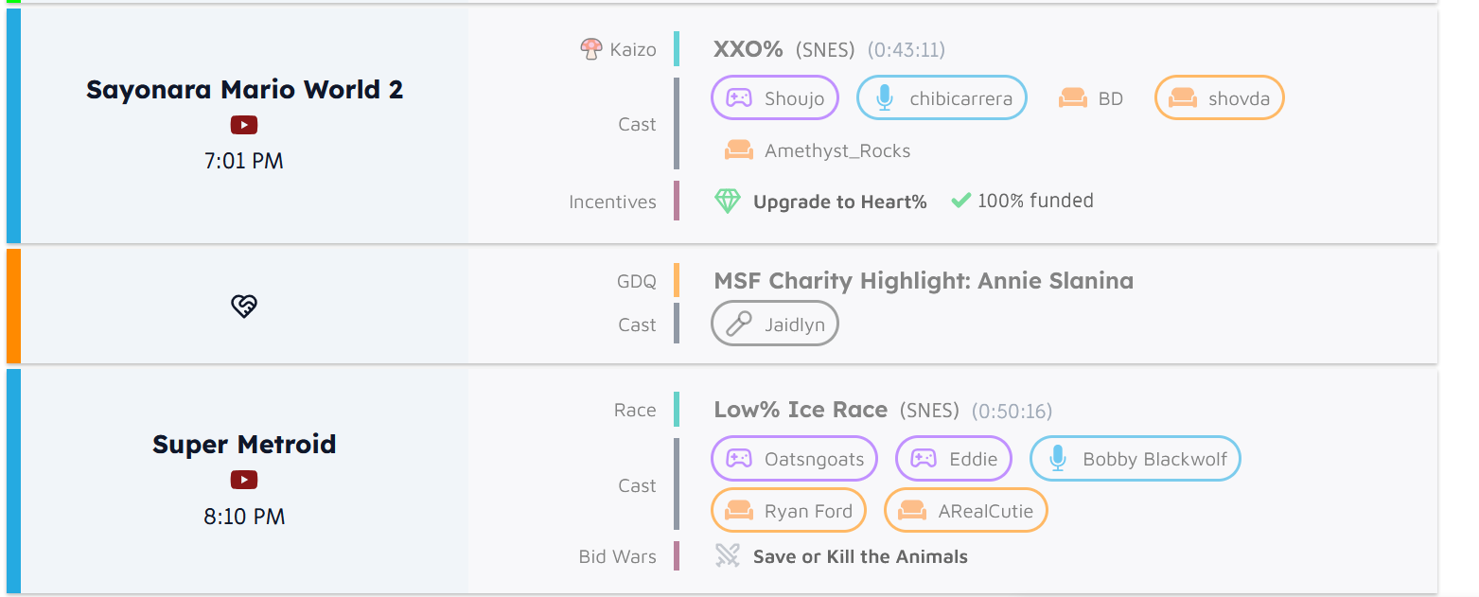Open the YouTube icon under Sayonara Mario World 2
The image size is (1479, 597).
coord(244,125)
